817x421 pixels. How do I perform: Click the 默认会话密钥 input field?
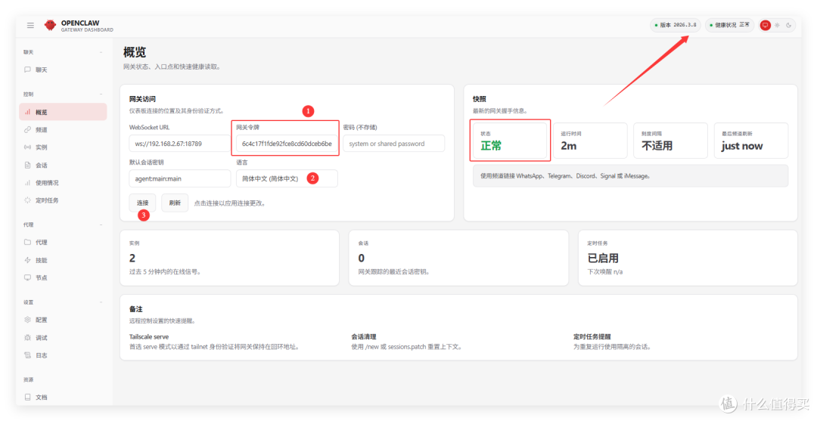(180, 178)
